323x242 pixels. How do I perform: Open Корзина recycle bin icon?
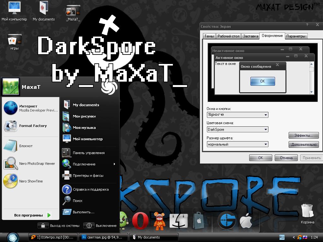[307, 214]
